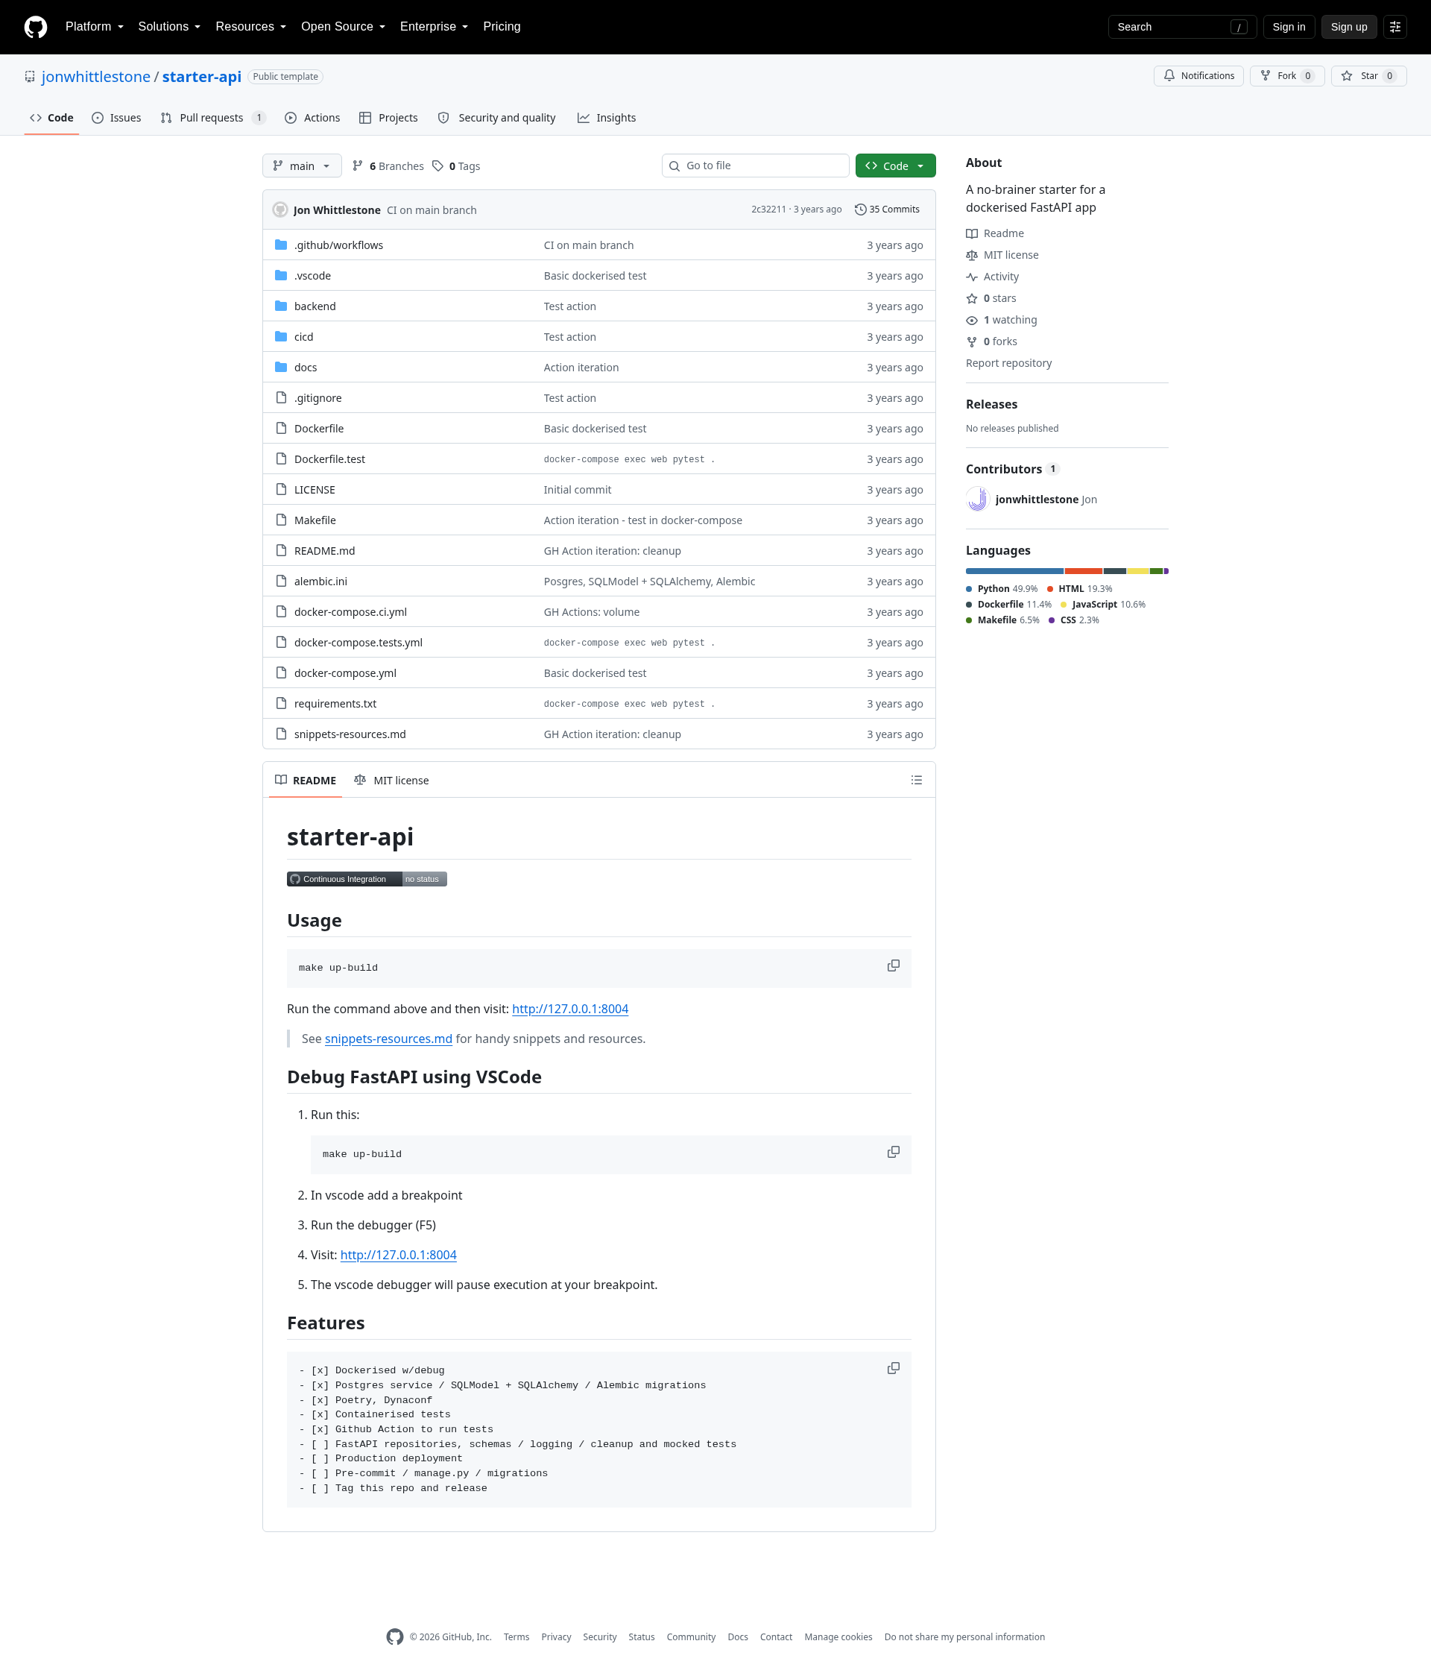
Task: Click the Notifications bell button
Action: [1198, 76]
